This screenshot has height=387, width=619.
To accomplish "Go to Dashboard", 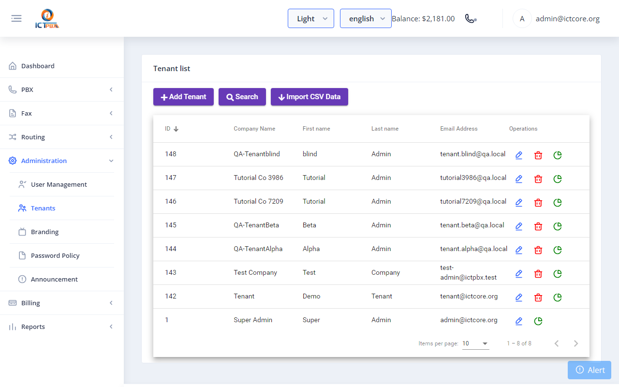I will tap(62, 66).
